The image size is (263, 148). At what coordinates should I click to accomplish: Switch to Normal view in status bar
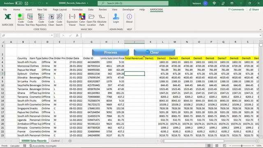209,146
